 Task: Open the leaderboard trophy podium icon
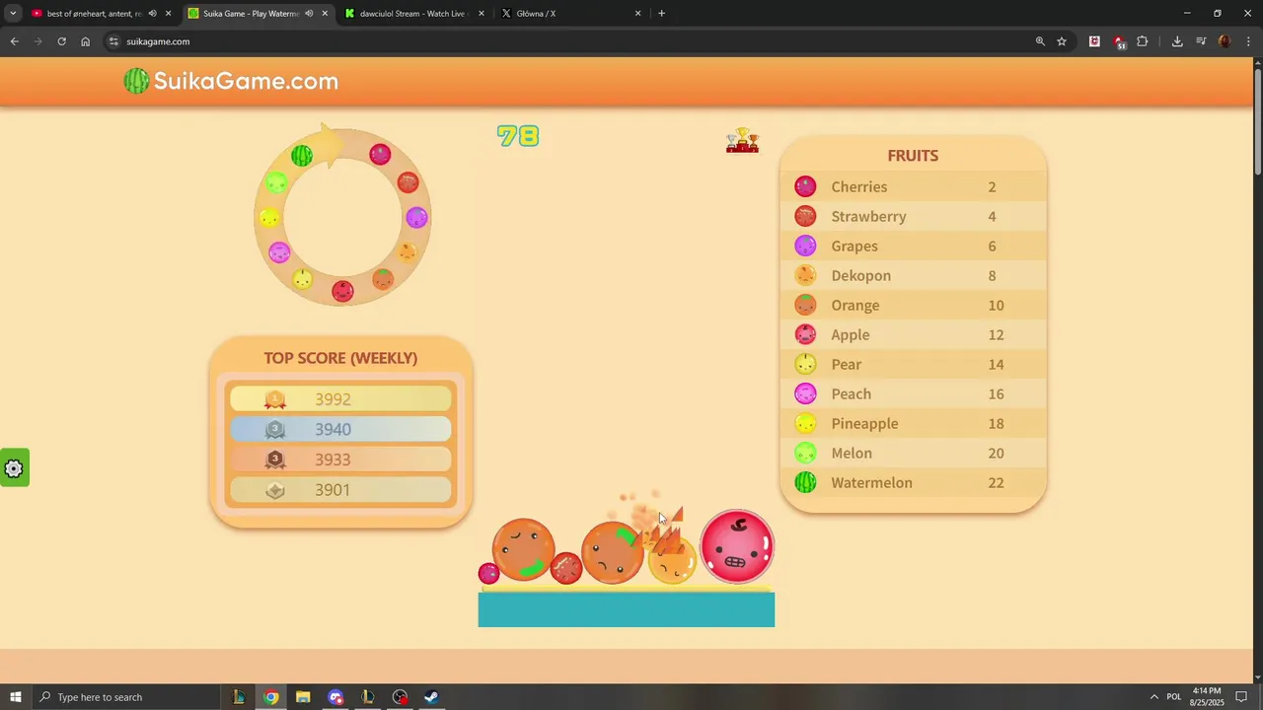click(x=742, y=141)
